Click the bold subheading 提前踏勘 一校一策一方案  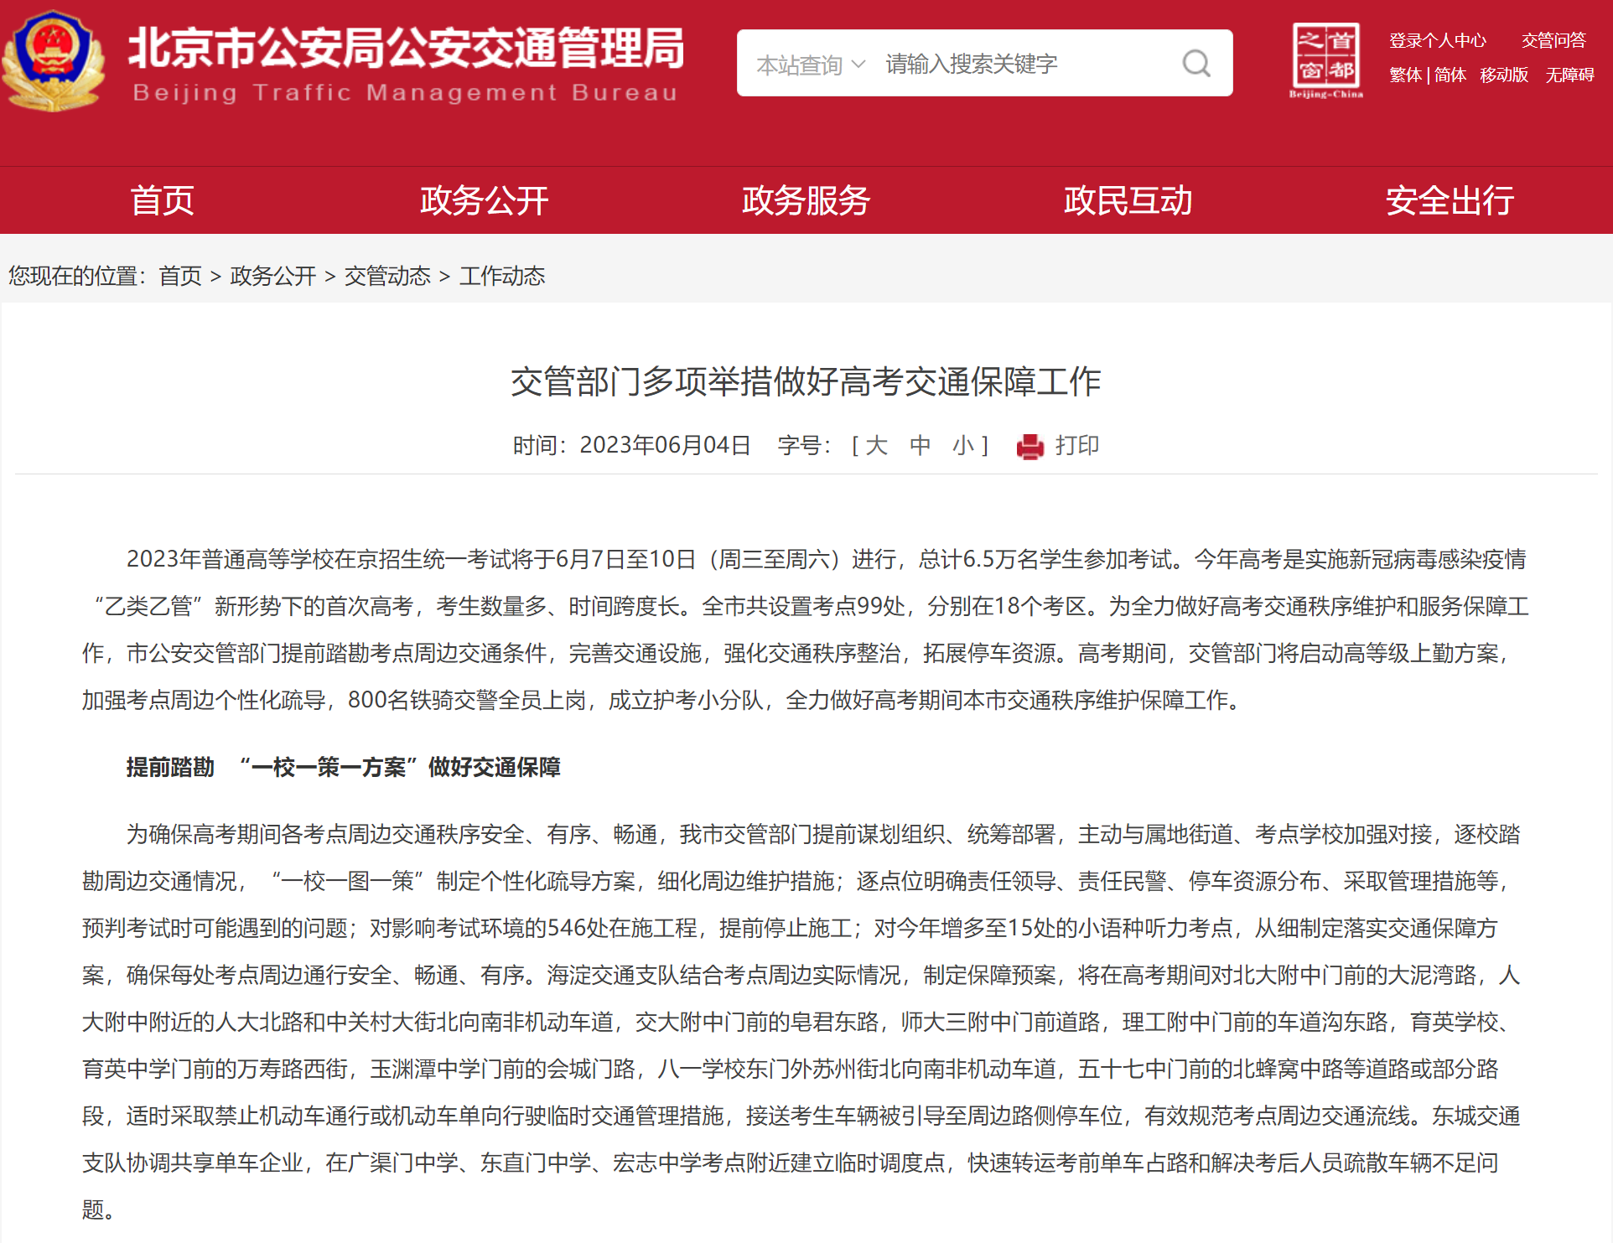pos(343,767)
